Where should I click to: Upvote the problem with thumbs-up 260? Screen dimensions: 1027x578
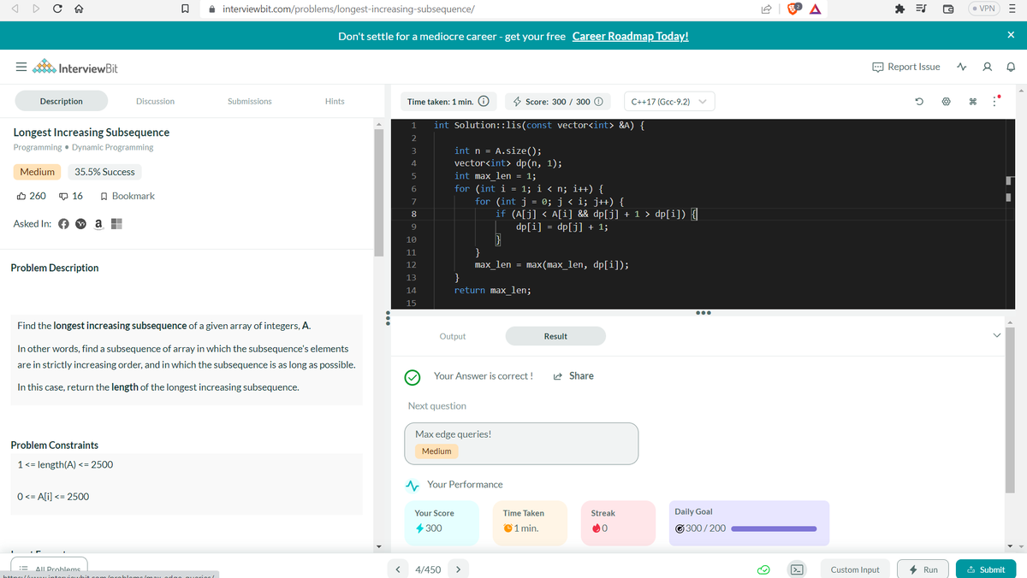click(32, 196)
